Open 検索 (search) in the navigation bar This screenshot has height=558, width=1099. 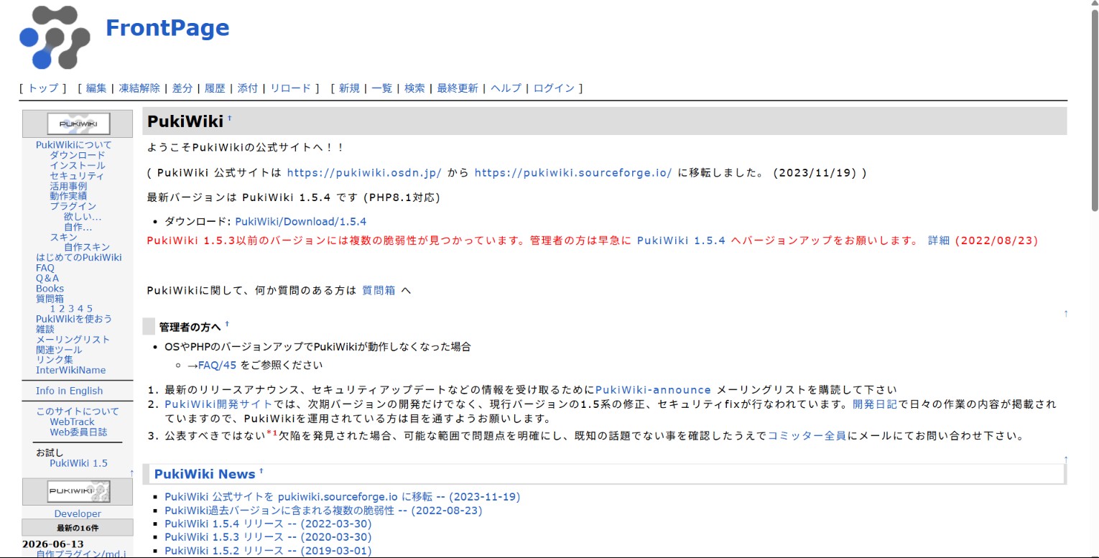coord(414,88)
